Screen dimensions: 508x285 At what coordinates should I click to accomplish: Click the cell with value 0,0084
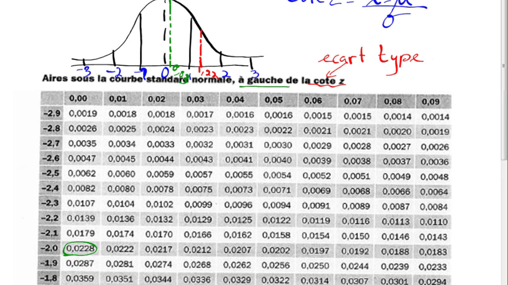(x=434, y=207)
